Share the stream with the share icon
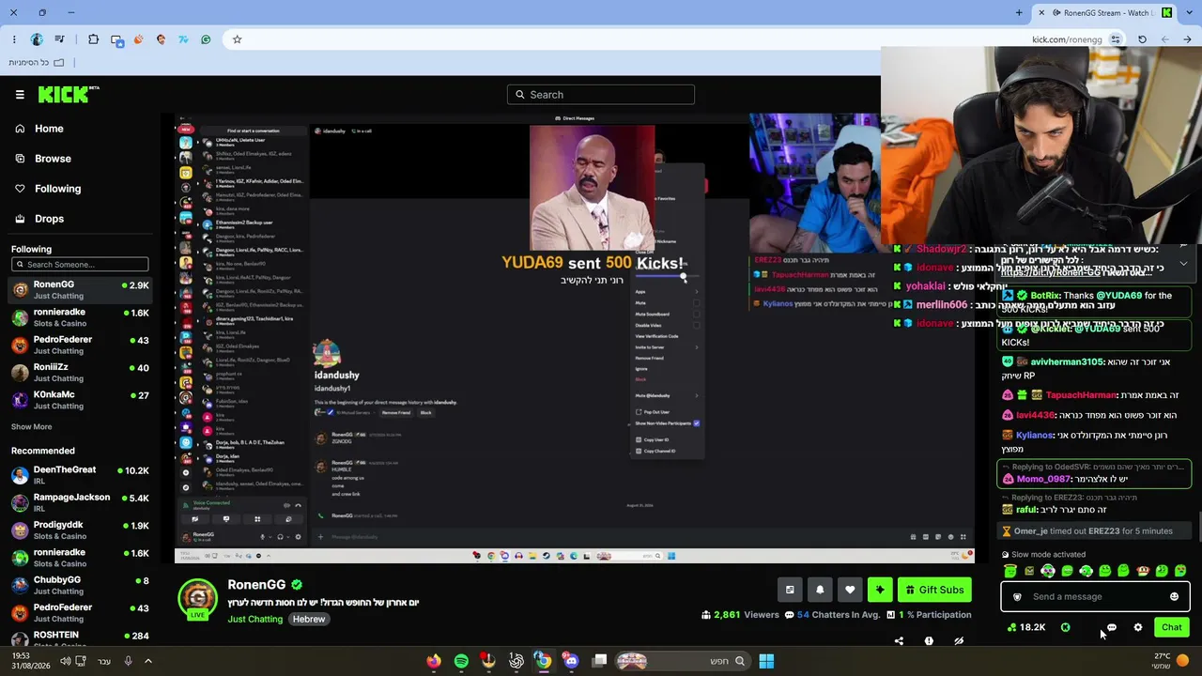This screenshot has height=676, width=1202. (899, 641)
